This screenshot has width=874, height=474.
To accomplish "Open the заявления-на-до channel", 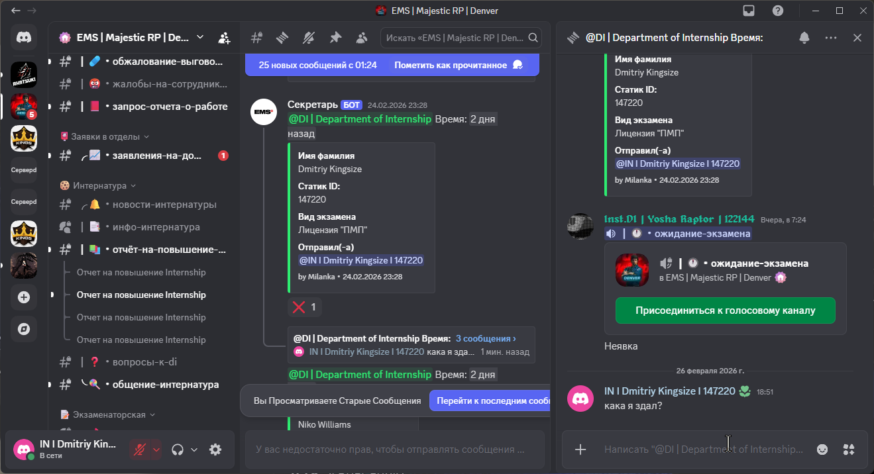I will pos(143,156).
